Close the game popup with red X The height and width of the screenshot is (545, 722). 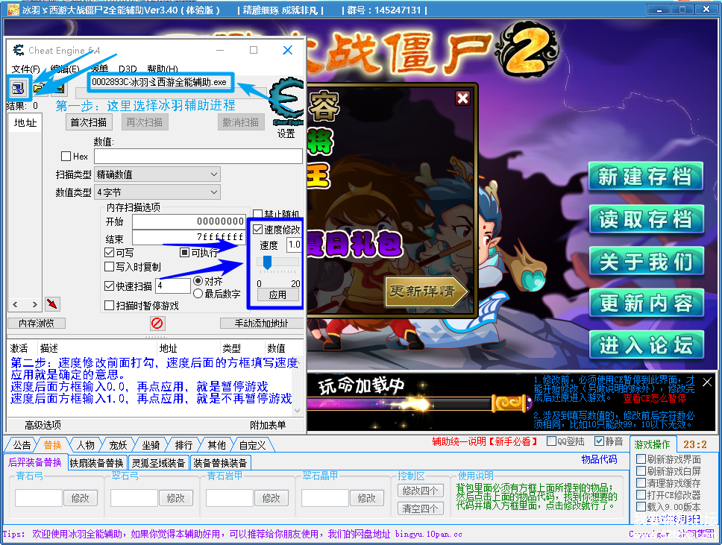(462, 98)
